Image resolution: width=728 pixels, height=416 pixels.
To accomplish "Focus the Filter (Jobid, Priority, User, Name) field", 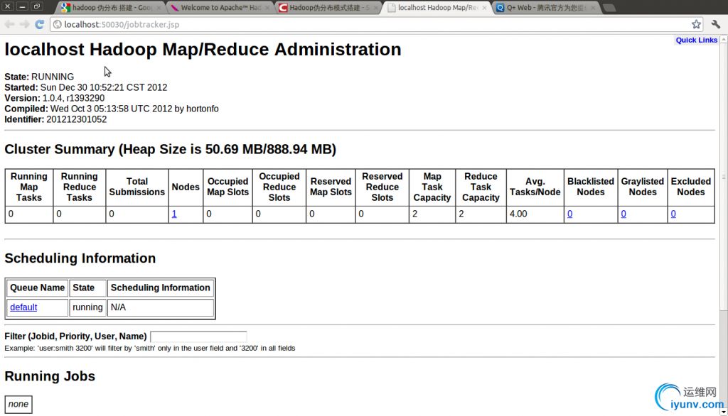I will pos(198,336).
